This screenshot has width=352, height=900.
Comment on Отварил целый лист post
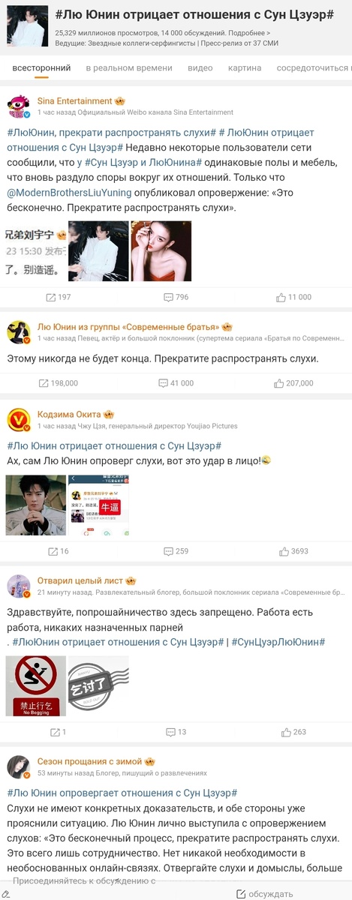176,731
